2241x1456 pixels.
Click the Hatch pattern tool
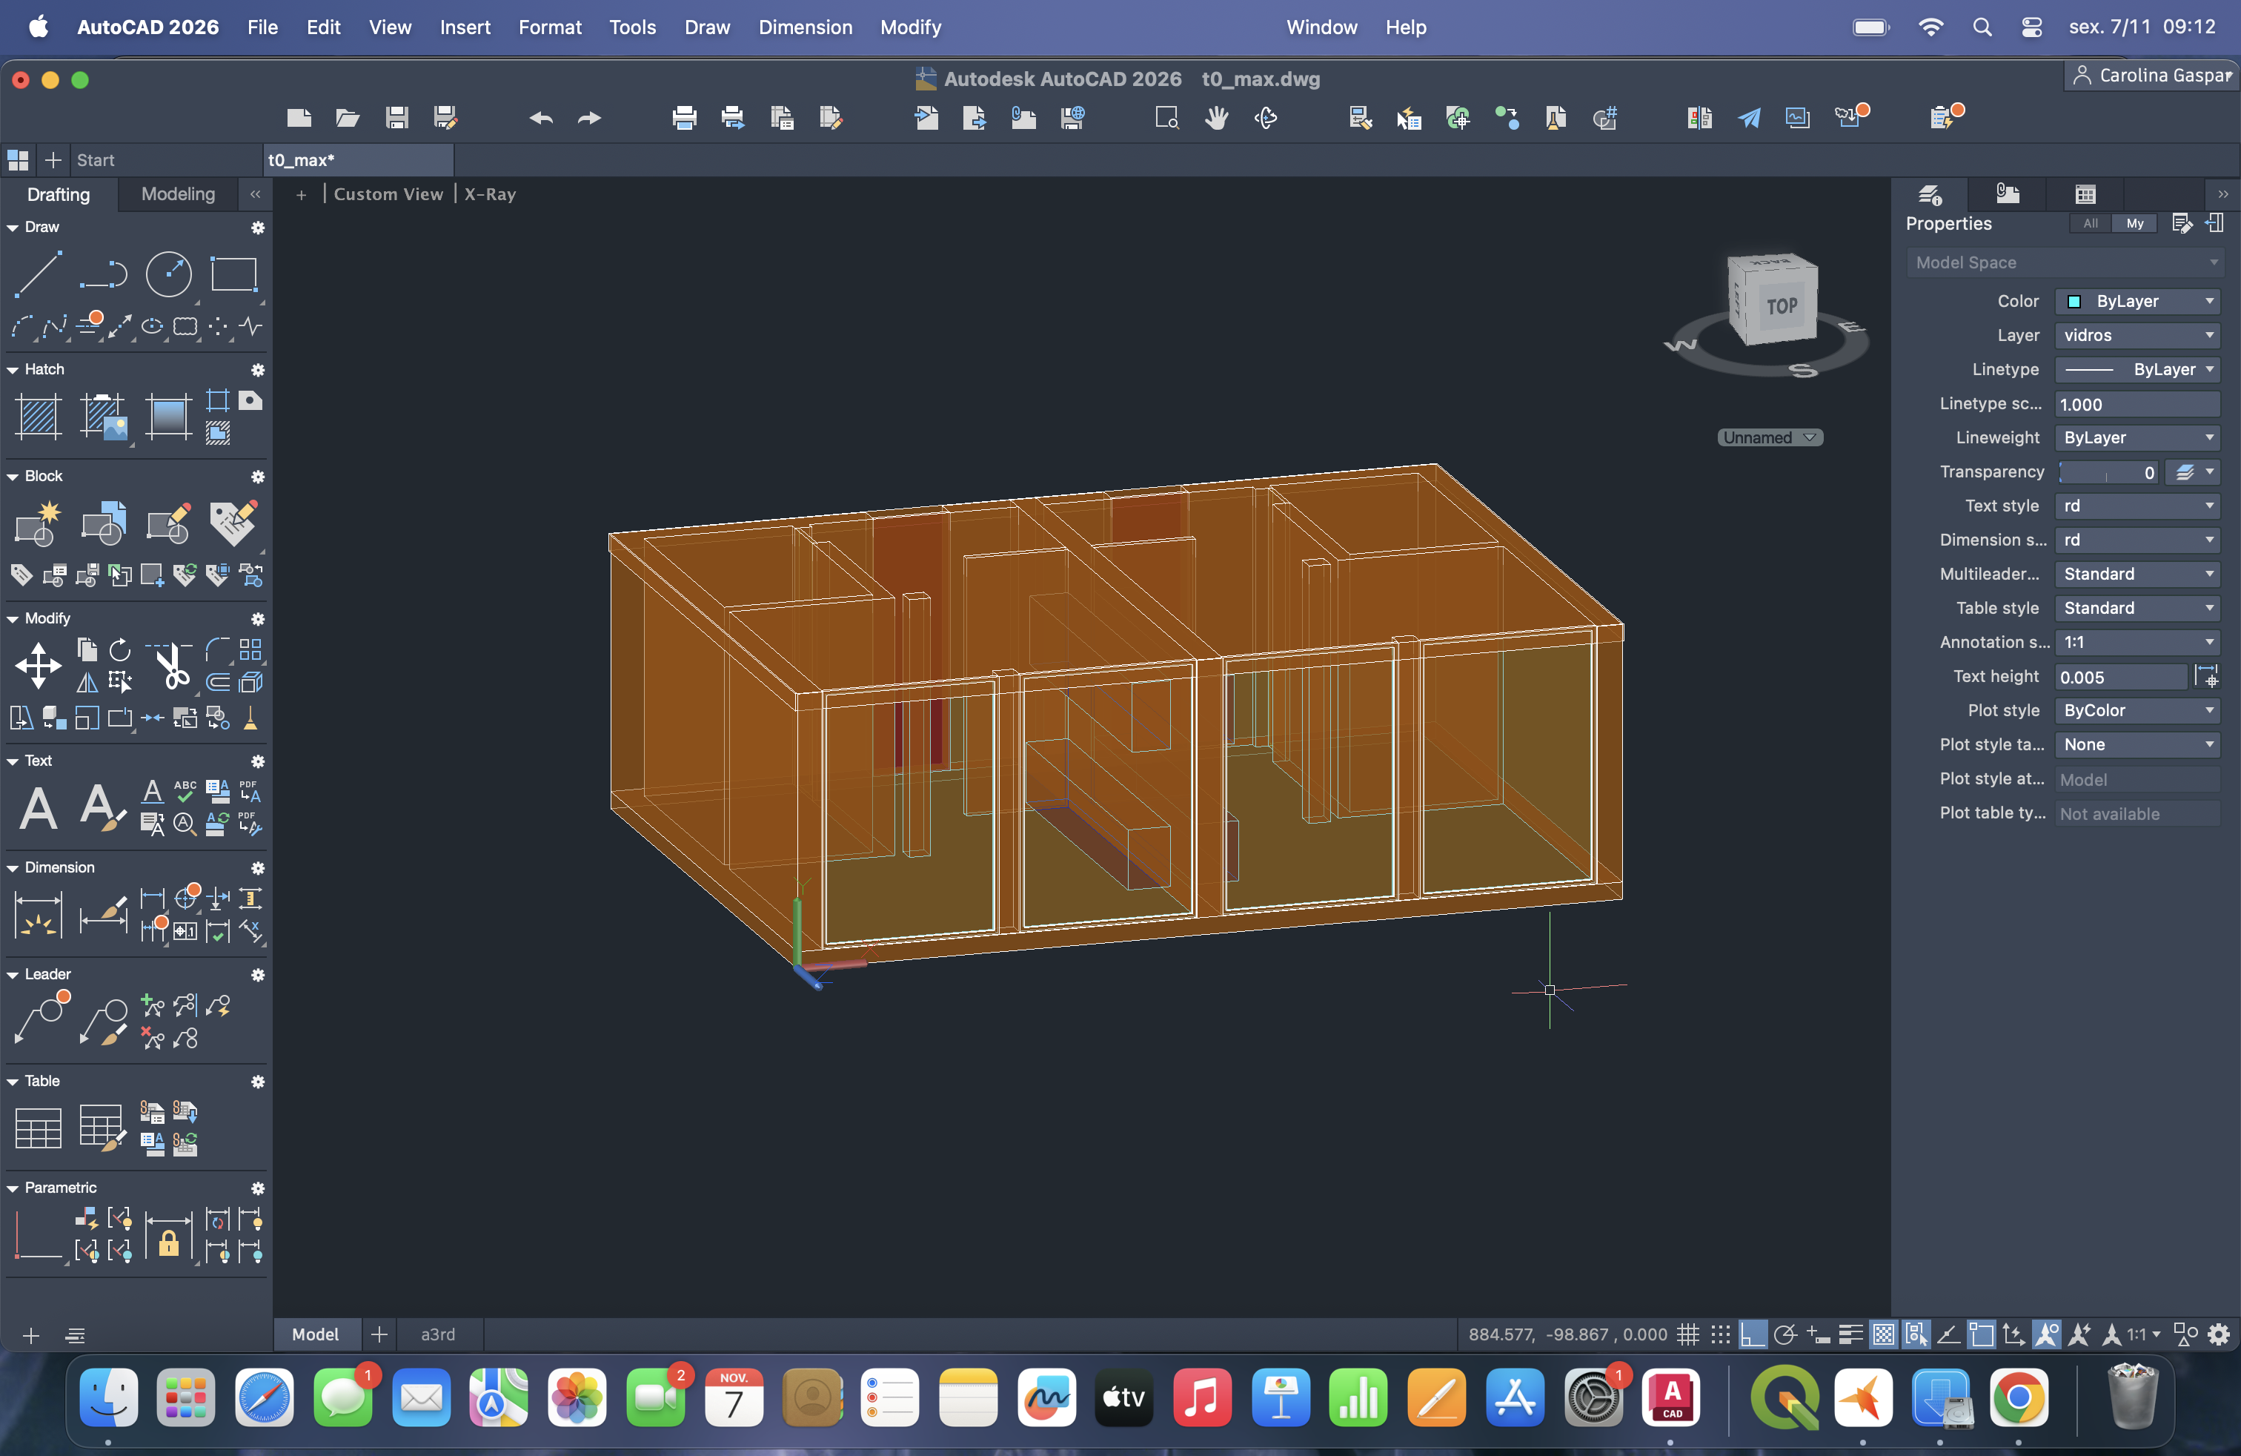pos(38,417)
